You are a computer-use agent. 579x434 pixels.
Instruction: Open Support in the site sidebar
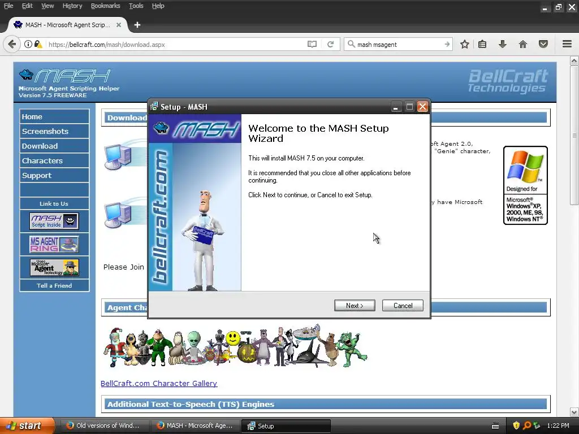pos(54,176)
